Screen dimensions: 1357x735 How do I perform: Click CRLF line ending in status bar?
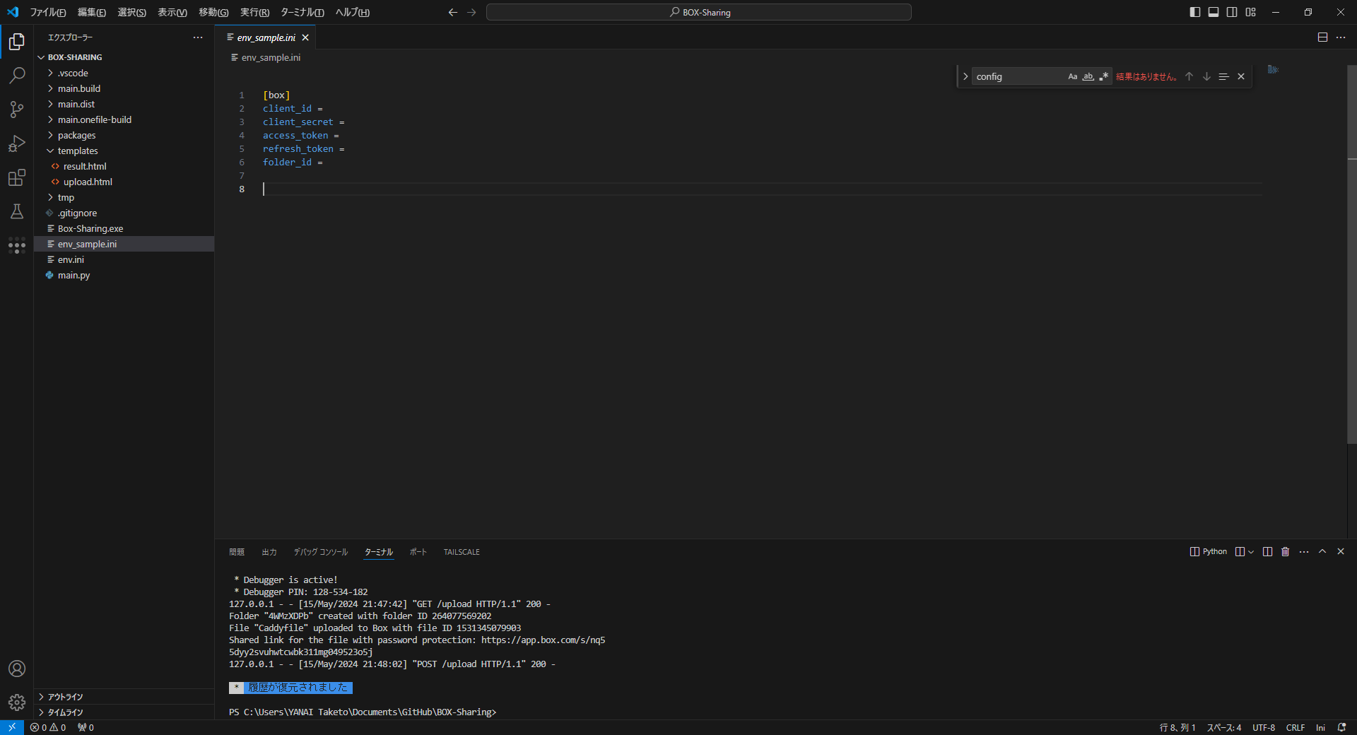pyautogui.click(x=1295, y=727)
